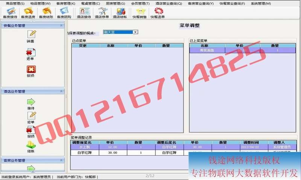
Task: Click the 调整前菜名 column header
Action: [x=85, y=142]
